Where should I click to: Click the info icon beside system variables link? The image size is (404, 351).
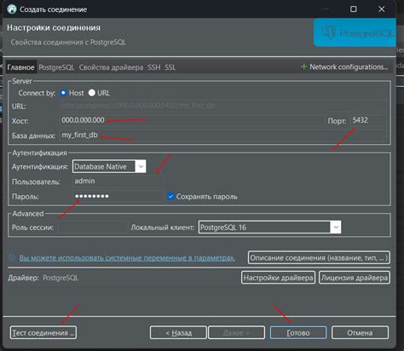coord(12,257)
